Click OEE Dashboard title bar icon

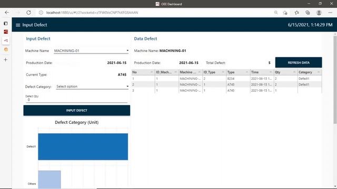(x=157, y=4)
